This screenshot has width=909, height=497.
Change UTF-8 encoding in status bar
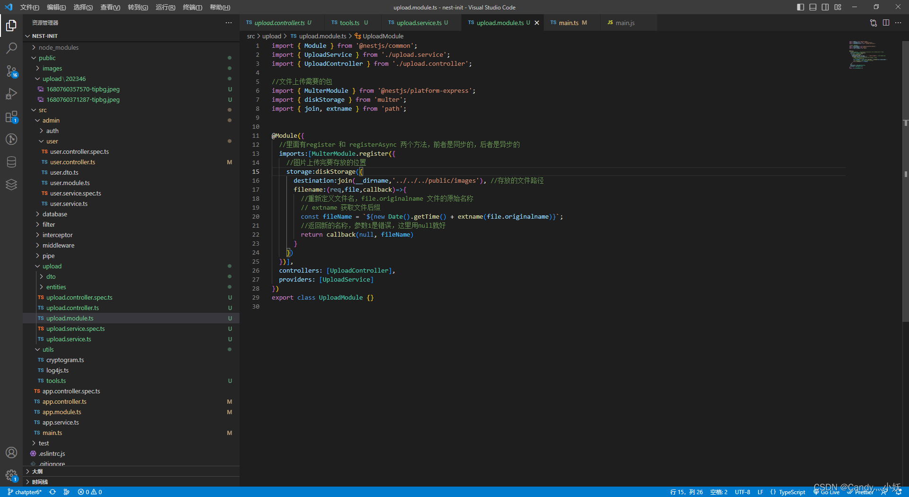point(742,492)
